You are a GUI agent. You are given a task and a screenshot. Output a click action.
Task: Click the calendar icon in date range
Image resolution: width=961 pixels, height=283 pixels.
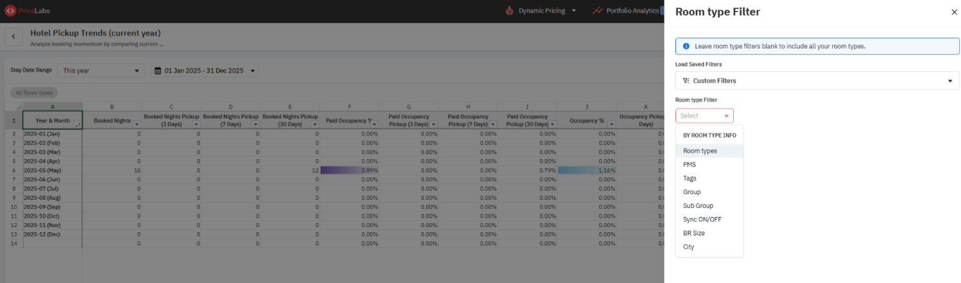[x=158, y=71]
